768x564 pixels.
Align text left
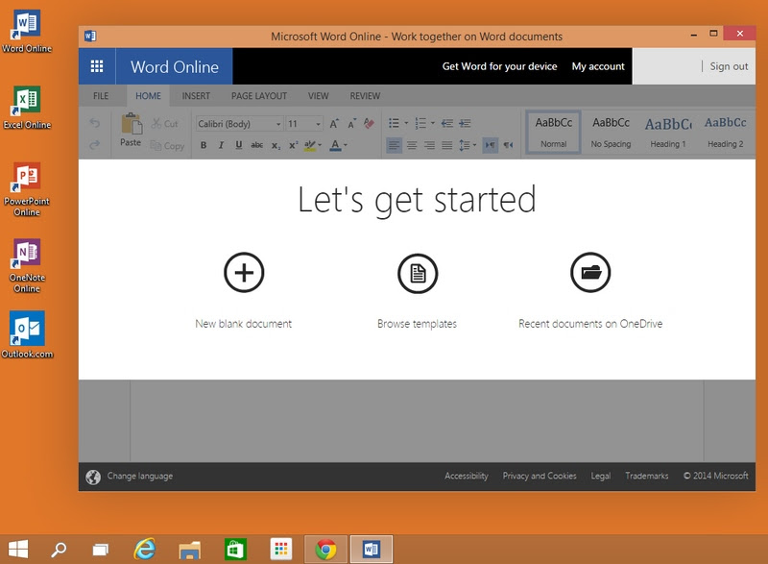(x=394, y=145)
